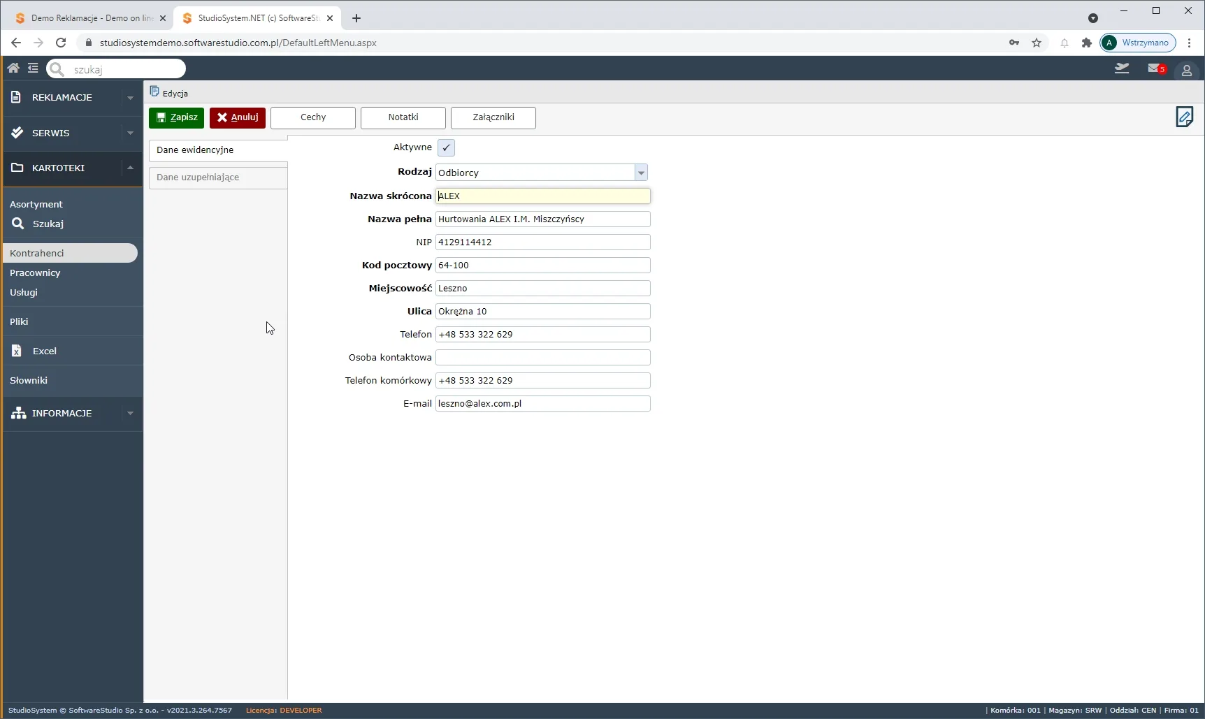Viewport: 1205px width, 719px height.
Task: Open the Chrome profile dropdown circle
Action: (x=1093, y=18)
